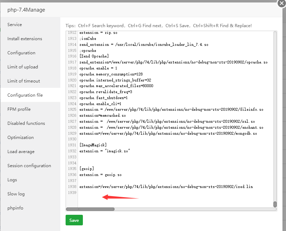The height and width of the screenshot is (231, 286).
Task: Go to Limit of timeout section
Action: pyautogui.click(x=24, y=81)
